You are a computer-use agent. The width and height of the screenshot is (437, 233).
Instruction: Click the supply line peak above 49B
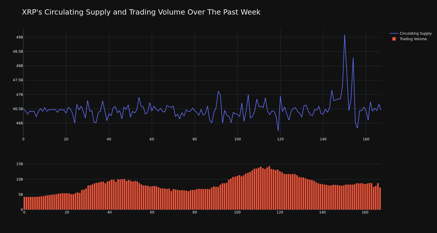[x=344, y=35]
